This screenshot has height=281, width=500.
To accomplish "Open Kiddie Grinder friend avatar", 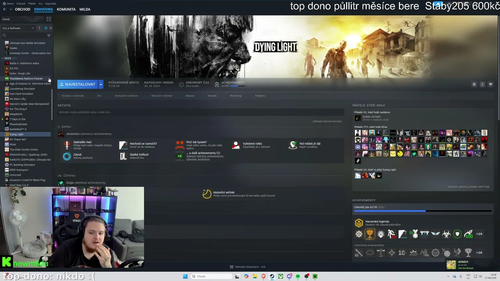I will click(357, 118).
